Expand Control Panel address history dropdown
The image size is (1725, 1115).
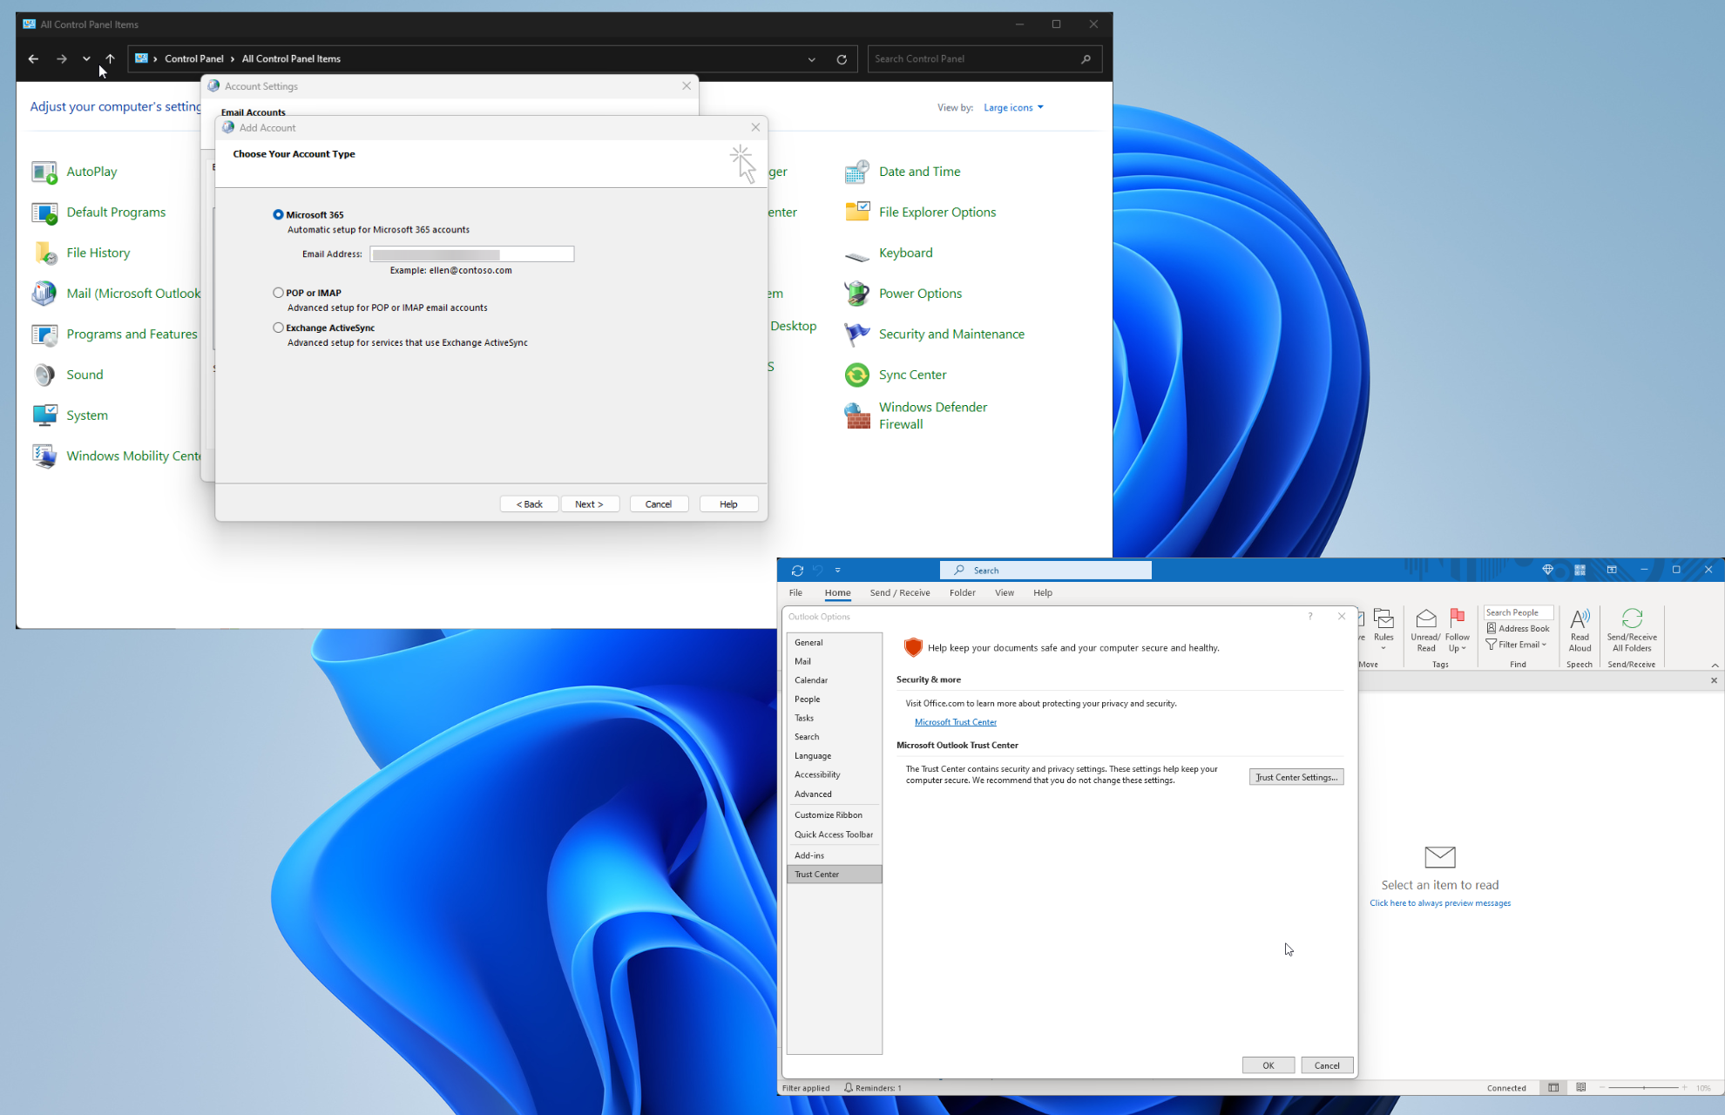pos(811,59)
